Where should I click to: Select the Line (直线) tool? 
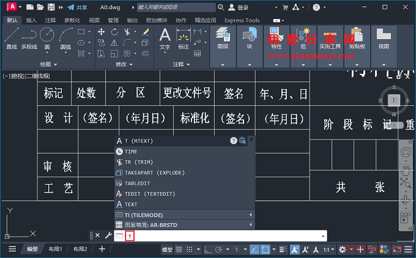coord(12,38)
